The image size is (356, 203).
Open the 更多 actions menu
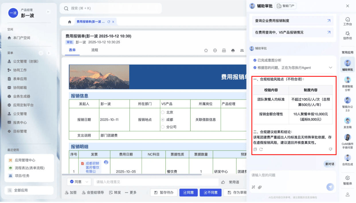[x=131, y=193]
